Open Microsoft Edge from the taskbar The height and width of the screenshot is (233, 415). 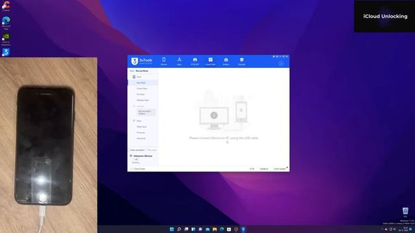tap(222, 229)
